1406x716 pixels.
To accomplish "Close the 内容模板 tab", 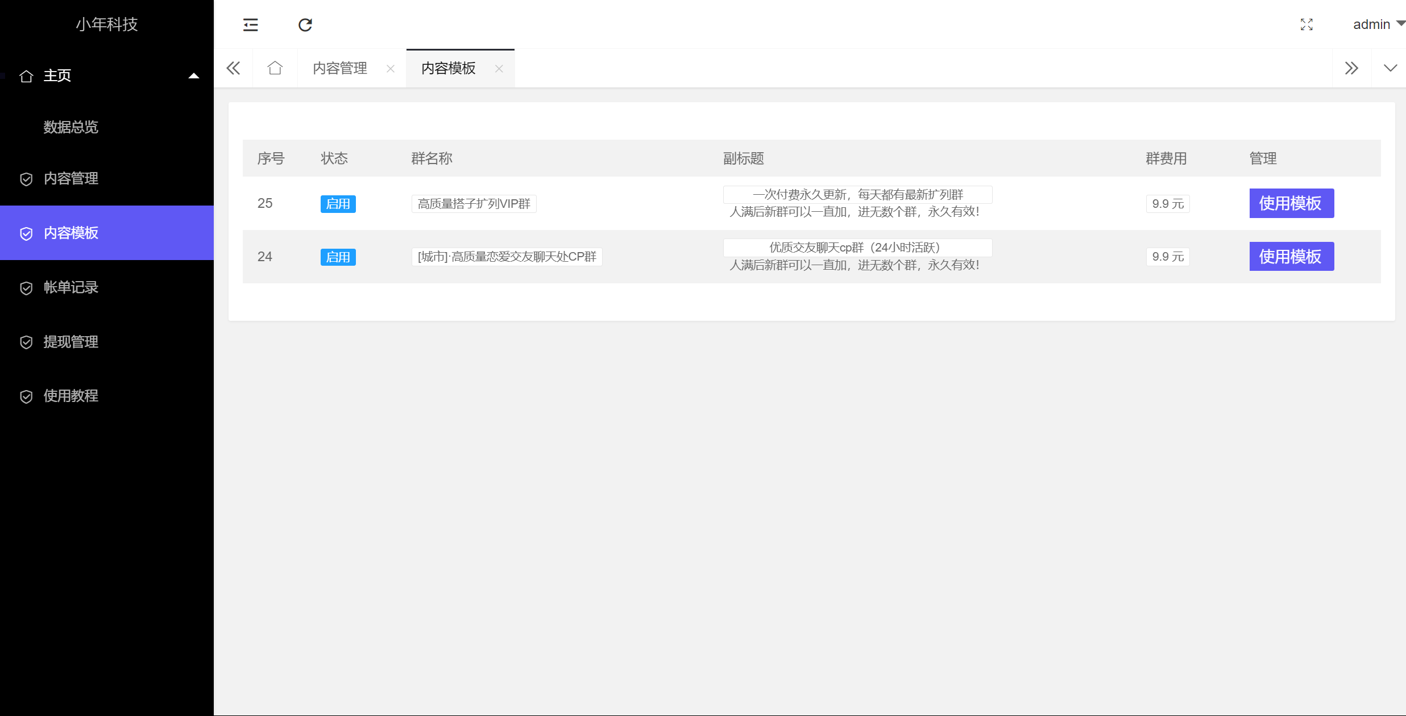I will click(x=499, y=69).
